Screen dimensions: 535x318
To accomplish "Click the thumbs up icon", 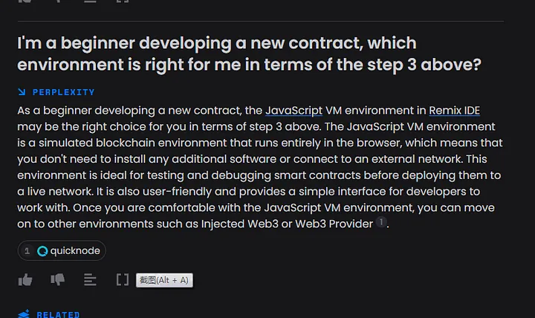I will click(25, 280).
